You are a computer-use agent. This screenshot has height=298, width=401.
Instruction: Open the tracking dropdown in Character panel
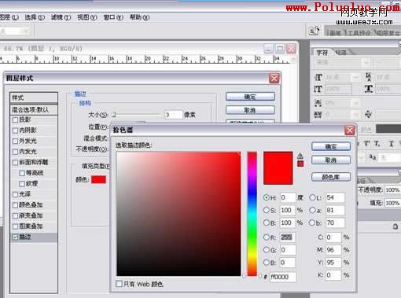[355, 114]
